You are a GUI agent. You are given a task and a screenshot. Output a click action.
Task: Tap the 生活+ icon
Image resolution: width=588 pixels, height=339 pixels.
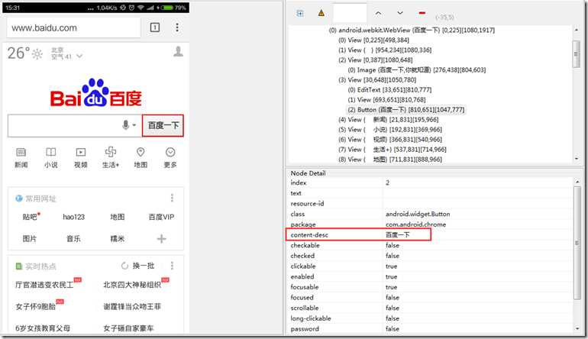coord(110,152)
